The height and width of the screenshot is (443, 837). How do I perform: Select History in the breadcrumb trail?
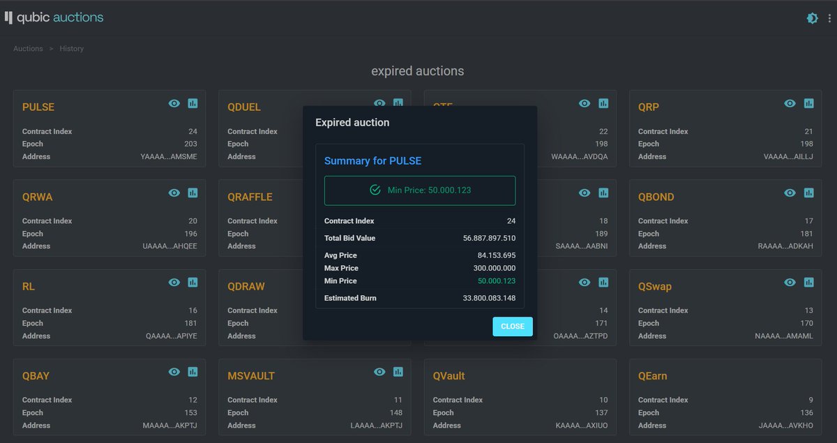pyautogui.click(x=71, y=48)
